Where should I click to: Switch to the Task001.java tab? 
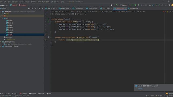coord(51,8)
